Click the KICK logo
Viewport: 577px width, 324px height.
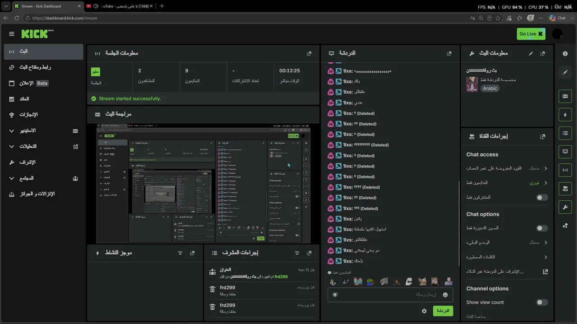tap(37, 34)
